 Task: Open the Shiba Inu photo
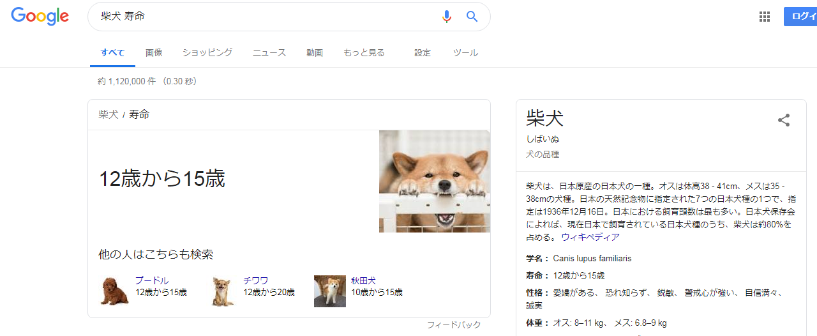[435, 181]
